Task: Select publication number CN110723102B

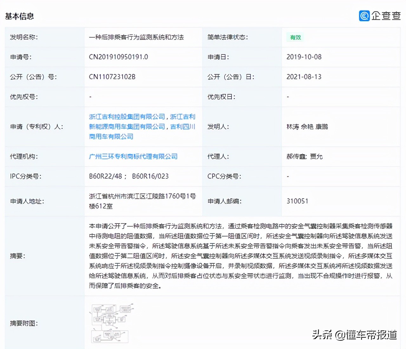Action: click(112, 77)
